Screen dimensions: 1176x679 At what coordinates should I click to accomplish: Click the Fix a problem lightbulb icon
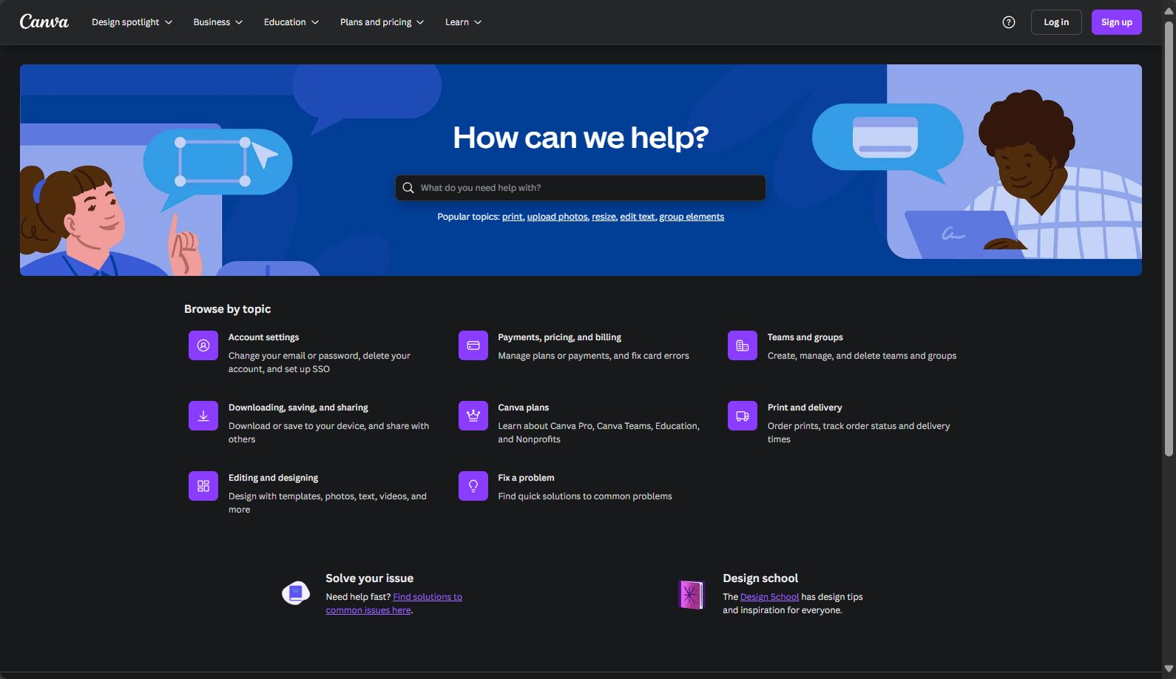[473, 486]
